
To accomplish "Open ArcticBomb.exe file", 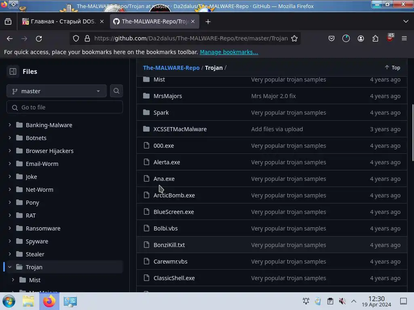I will [174, 195].
